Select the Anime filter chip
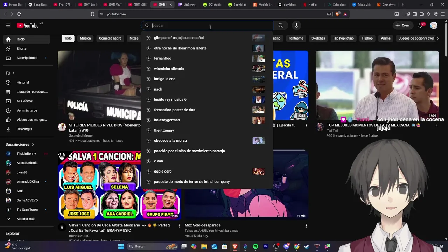 (x=386, y=38)
